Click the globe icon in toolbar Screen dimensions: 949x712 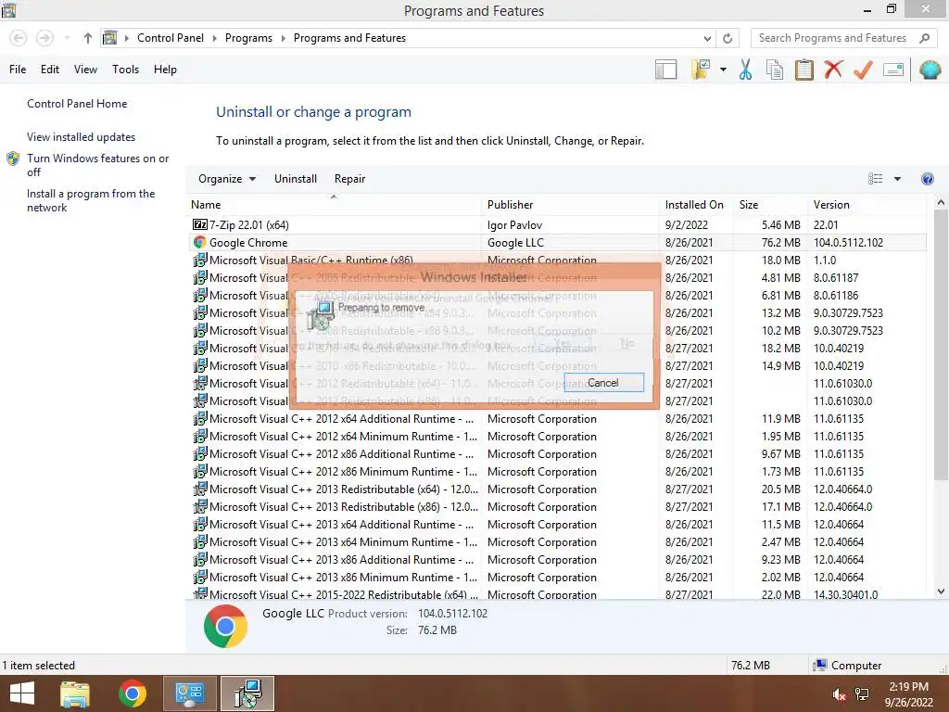click(930, 70)
